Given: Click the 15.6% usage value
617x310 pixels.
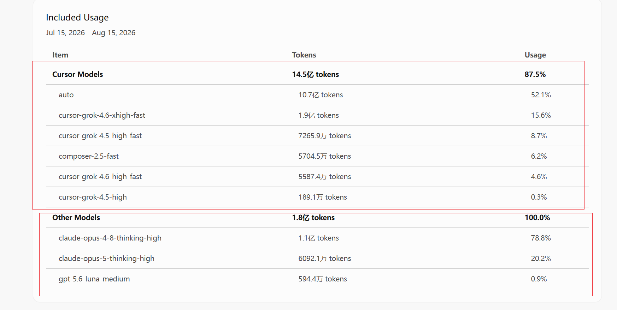Looking at the screenshot, I should (x=541, y=115).
